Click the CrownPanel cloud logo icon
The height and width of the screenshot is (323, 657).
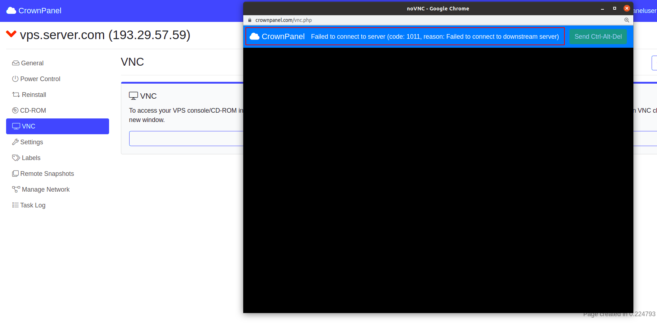pos(11,11)
